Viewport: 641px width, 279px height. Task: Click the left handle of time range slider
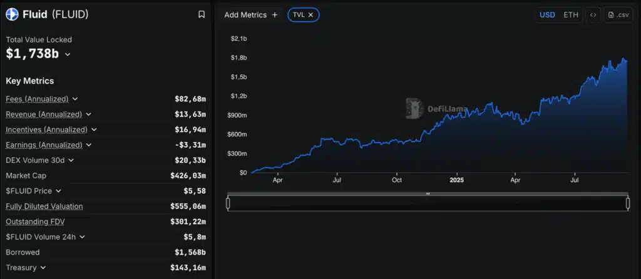tap(228, 203)
